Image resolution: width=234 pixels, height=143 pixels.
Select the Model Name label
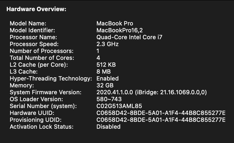[x=28, y=23]
